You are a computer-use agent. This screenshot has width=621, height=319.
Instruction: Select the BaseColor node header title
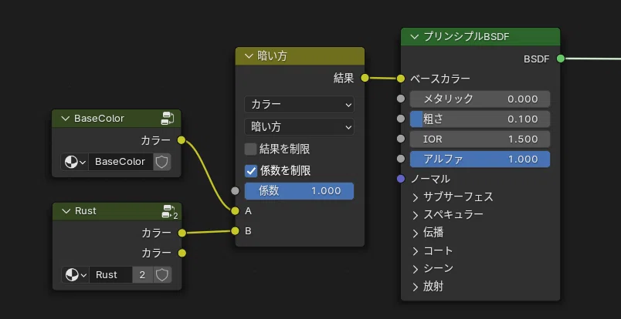pos(99,119)
